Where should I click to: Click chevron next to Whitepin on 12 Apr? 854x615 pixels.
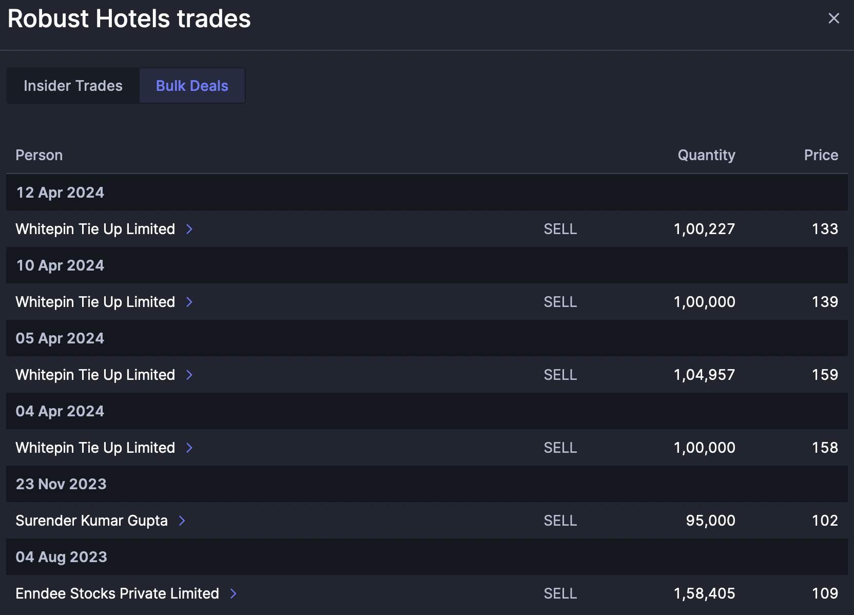coord(189,229)
